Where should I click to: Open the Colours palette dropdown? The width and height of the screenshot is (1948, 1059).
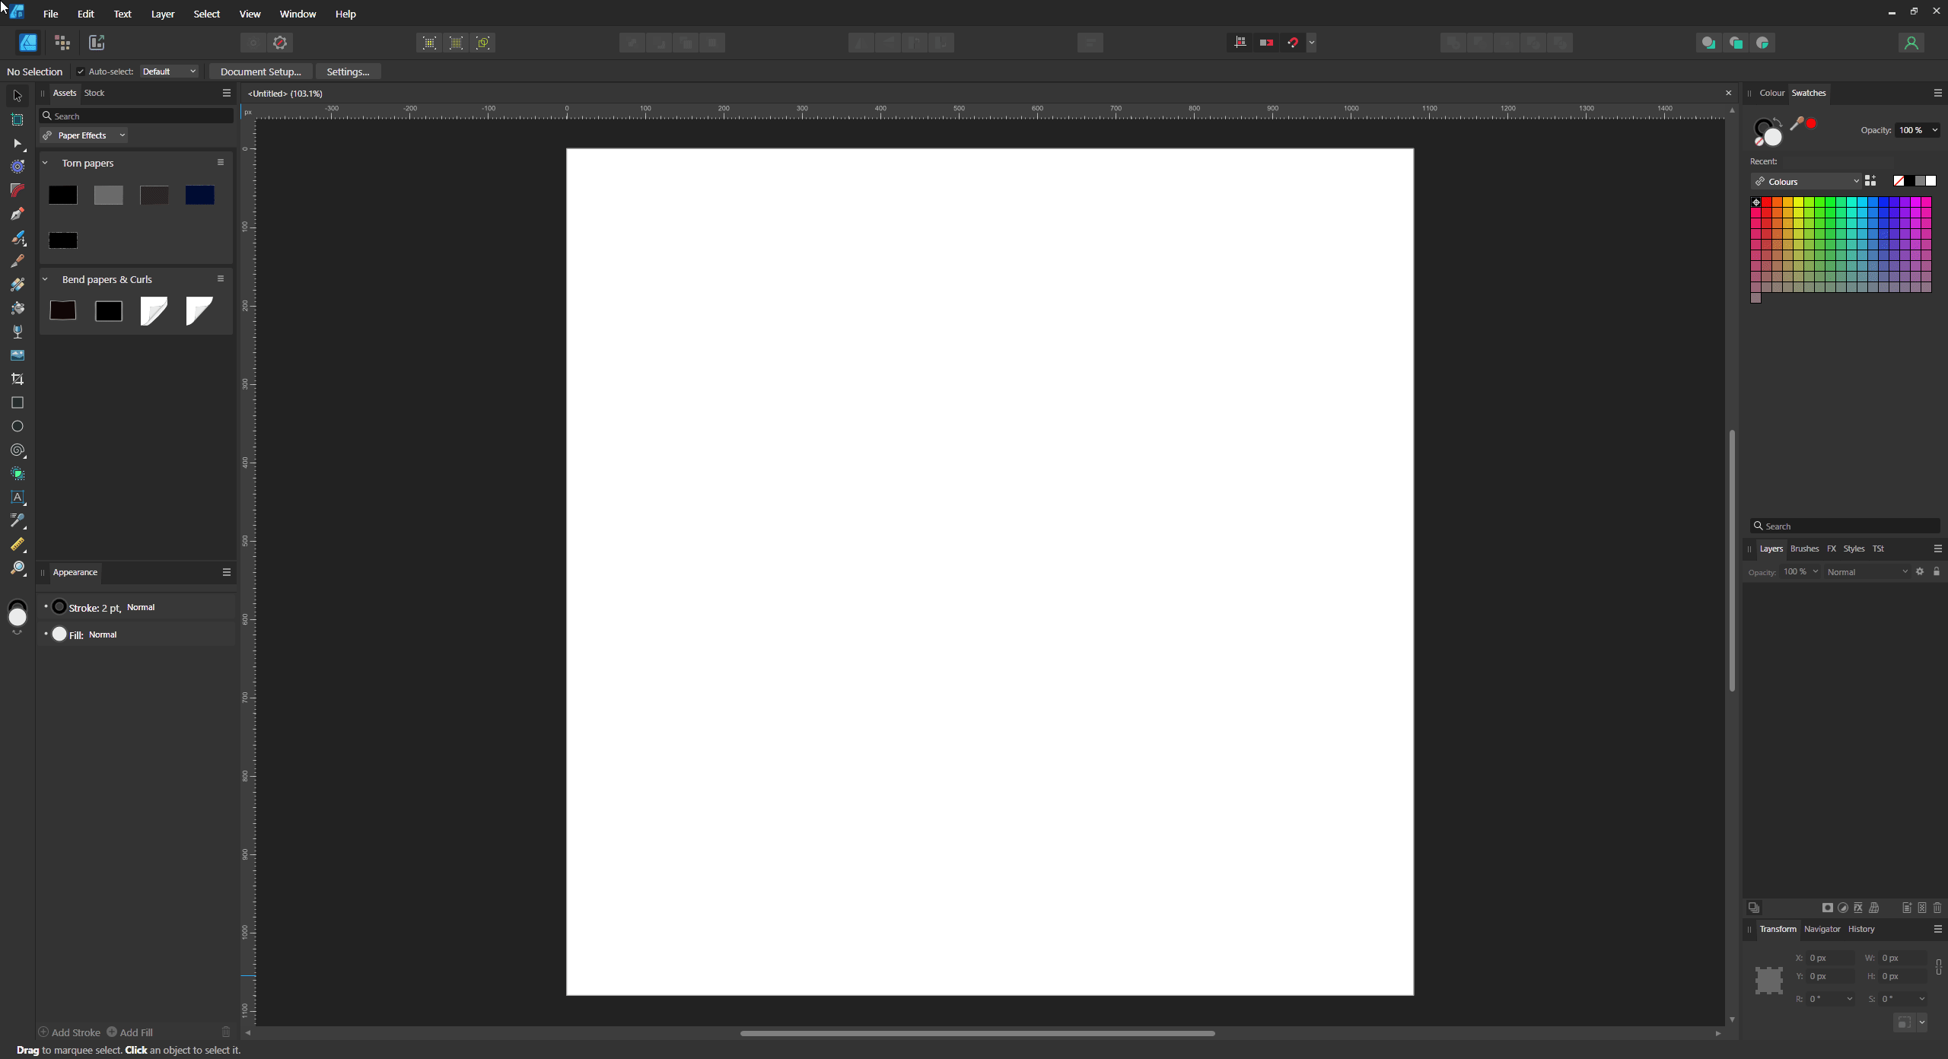(x=1806, y=182)
